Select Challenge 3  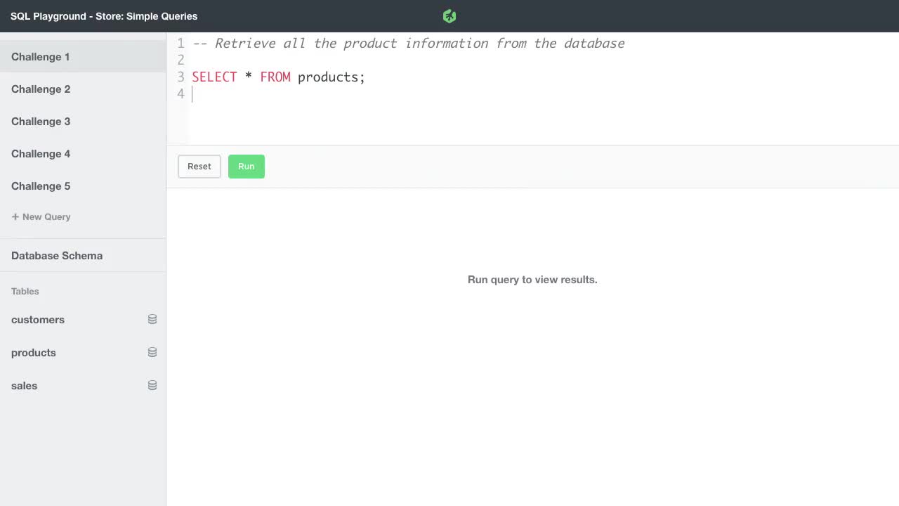pyautogui.click(x=41, y=122)
